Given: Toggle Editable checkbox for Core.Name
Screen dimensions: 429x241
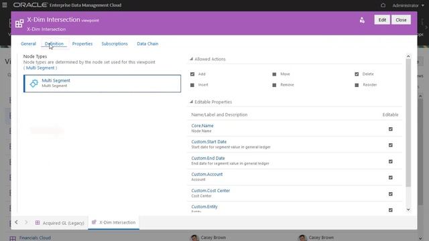Looking at the screenshot, I should (390, 129).
